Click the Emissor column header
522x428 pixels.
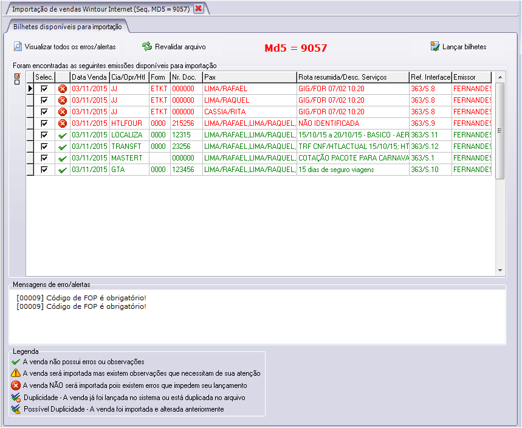(472, 77)
